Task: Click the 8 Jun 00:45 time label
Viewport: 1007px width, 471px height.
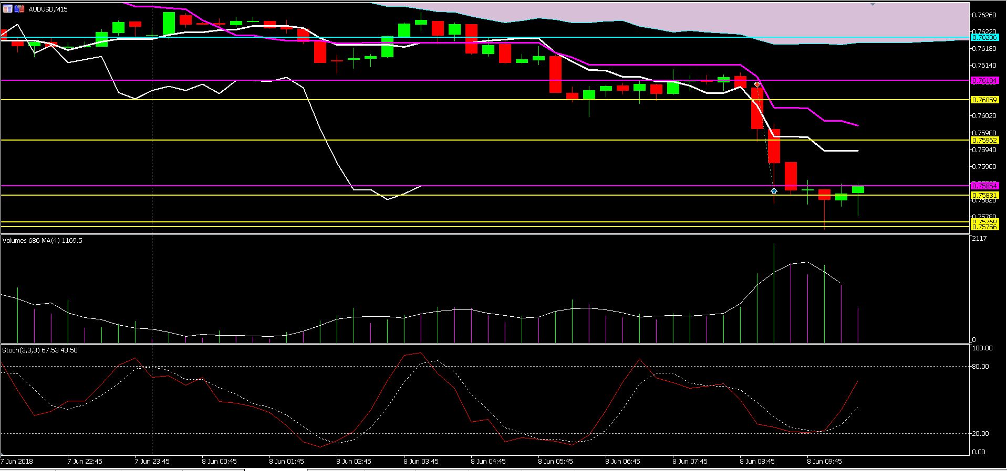Action: tap(220, 462)
